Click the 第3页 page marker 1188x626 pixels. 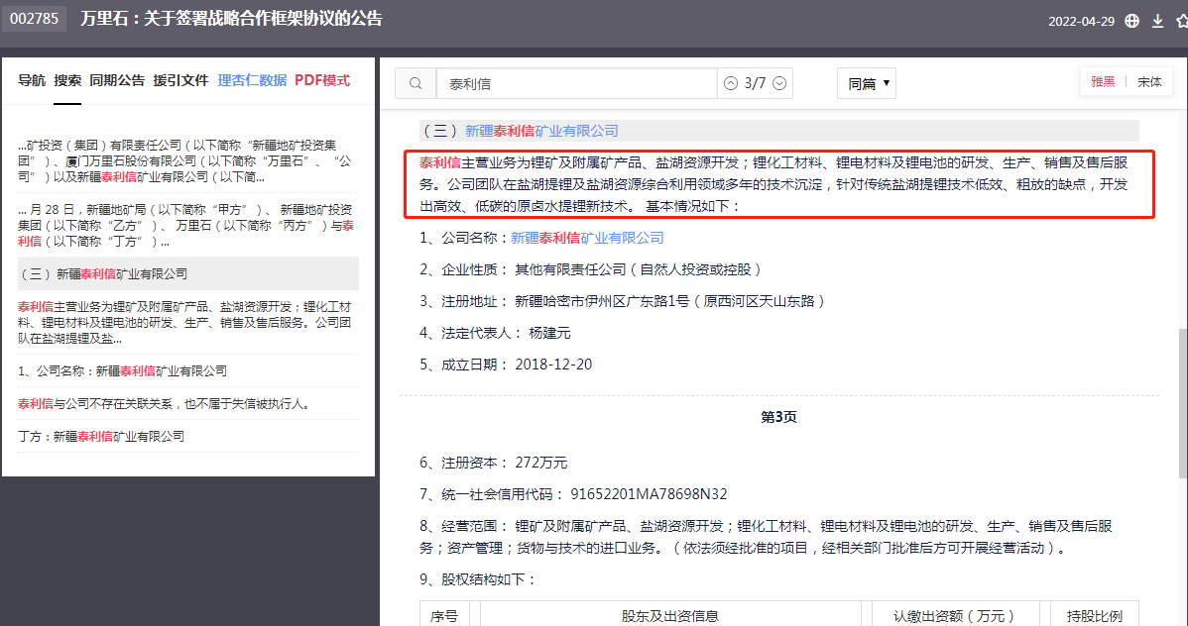778,417
